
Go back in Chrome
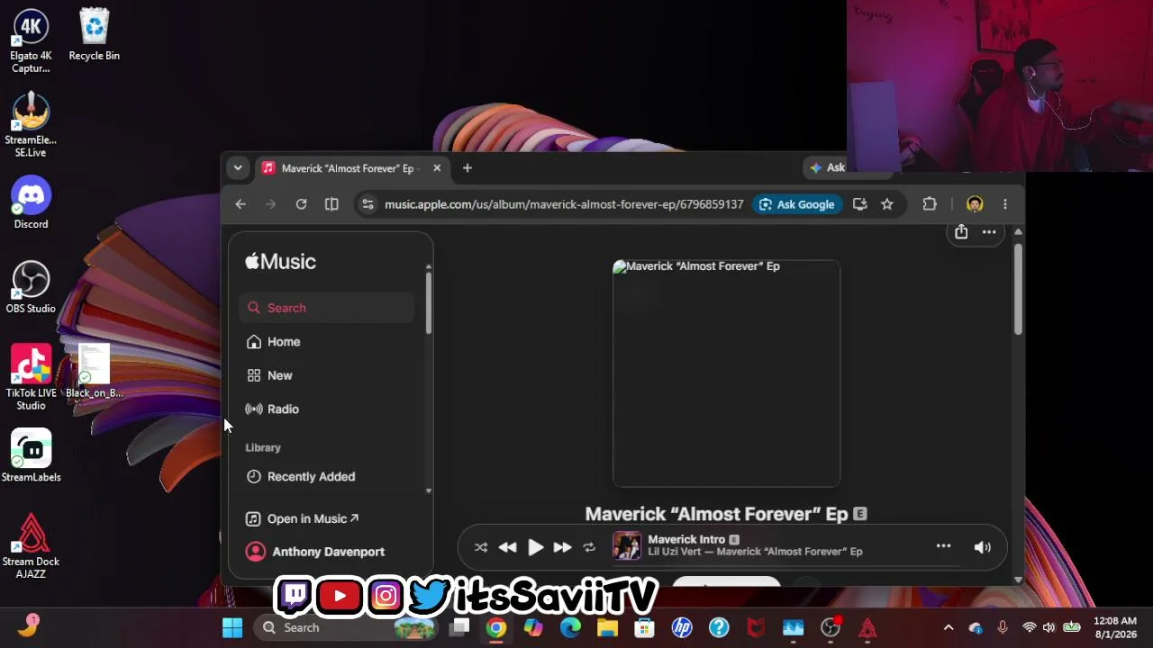coord(241,204)
